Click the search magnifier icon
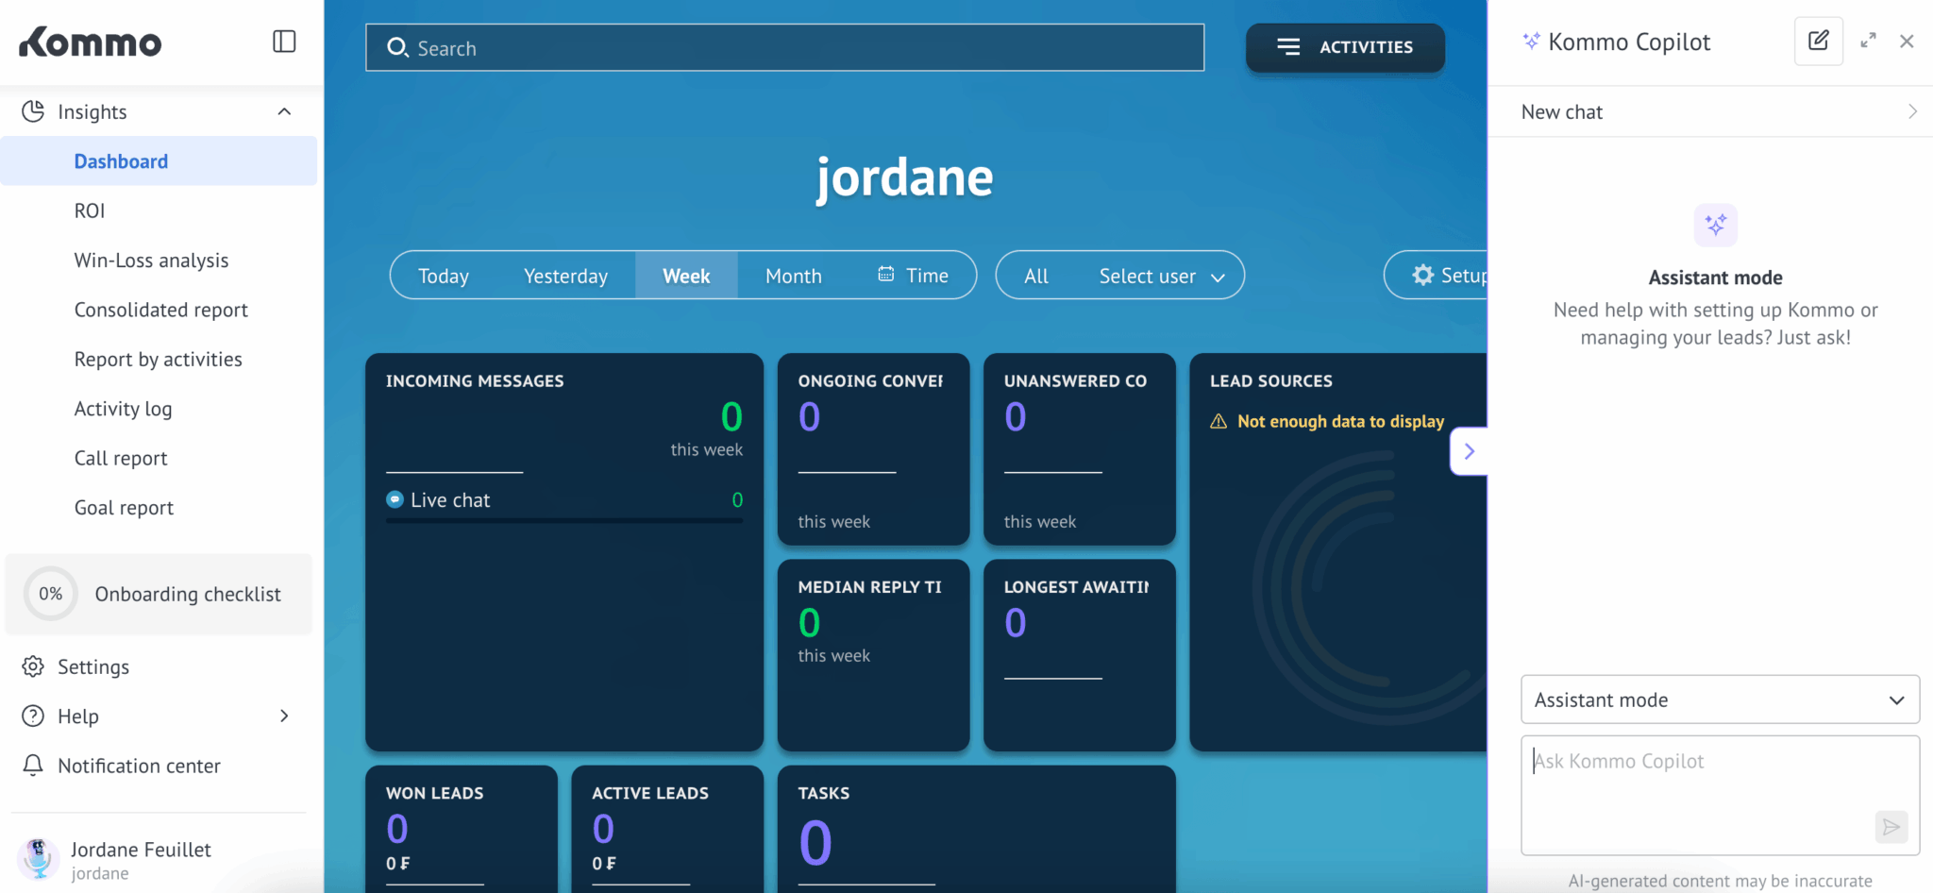Viewport: 1933px width, 893px height. click(397, 47)
